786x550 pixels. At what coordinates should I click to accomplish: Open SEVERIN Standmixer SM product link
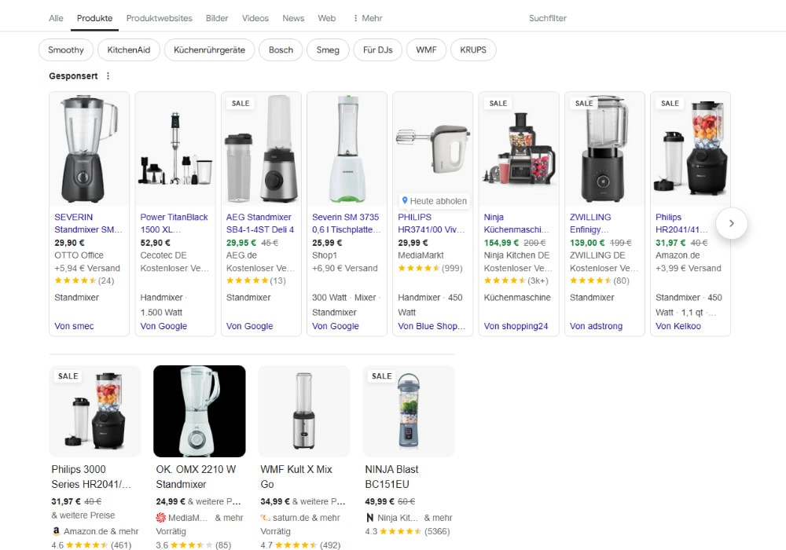pyautogui.click(x=88, y=223)
